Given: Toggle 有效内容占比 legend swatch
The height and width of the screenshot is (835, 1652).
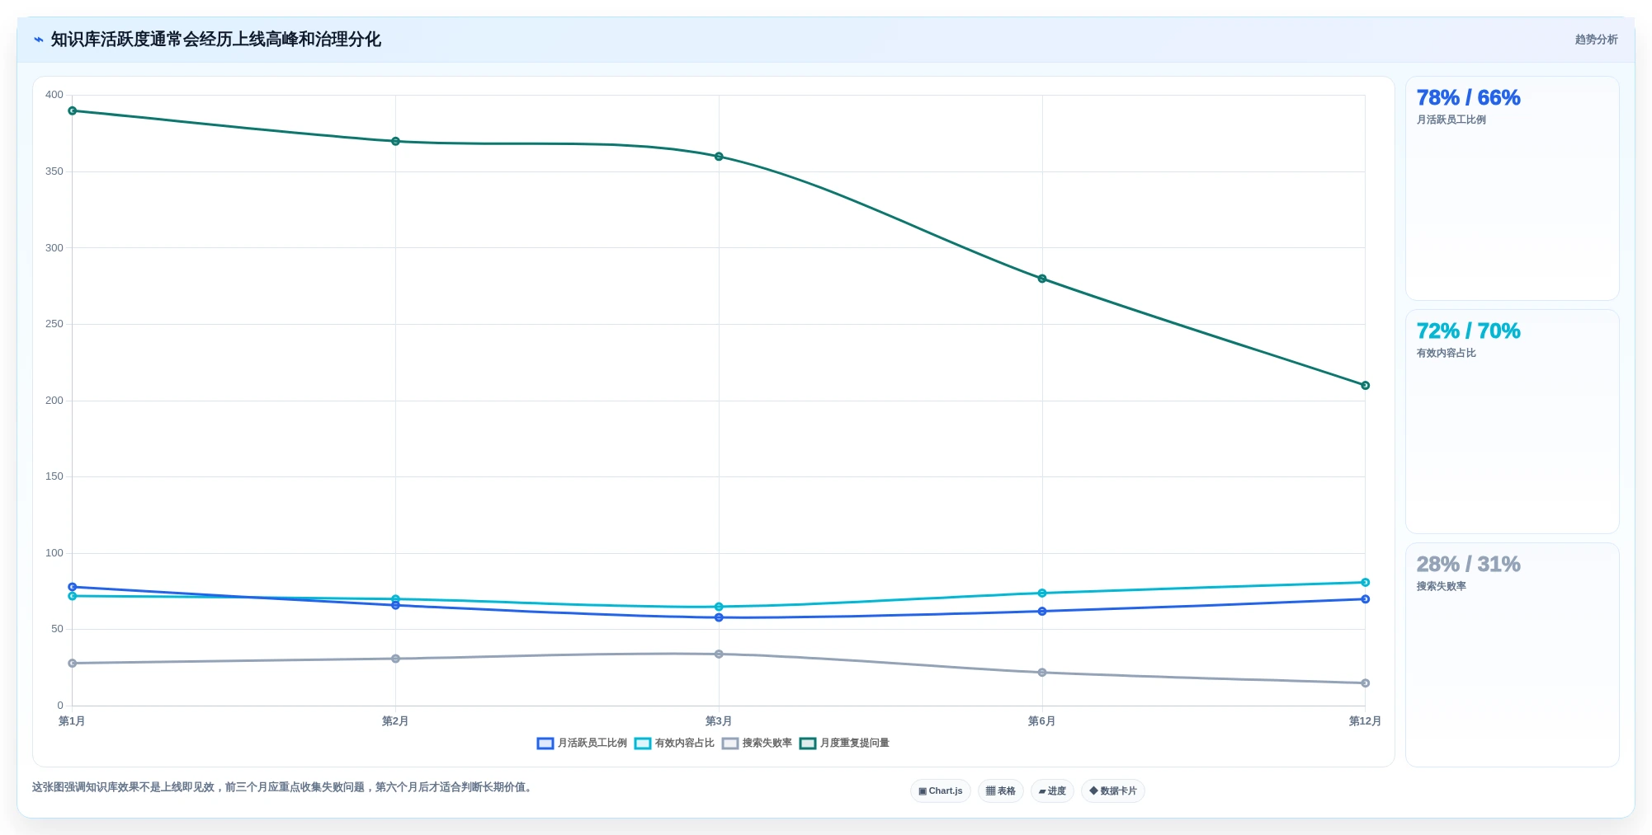Looking at the screenshot, I should pos(643,744).
